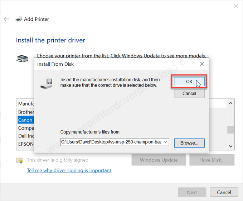243x201 pixels.
Task: Select Dell in manufacturer list
Action: pyautogui.click(x=26, y=136)
